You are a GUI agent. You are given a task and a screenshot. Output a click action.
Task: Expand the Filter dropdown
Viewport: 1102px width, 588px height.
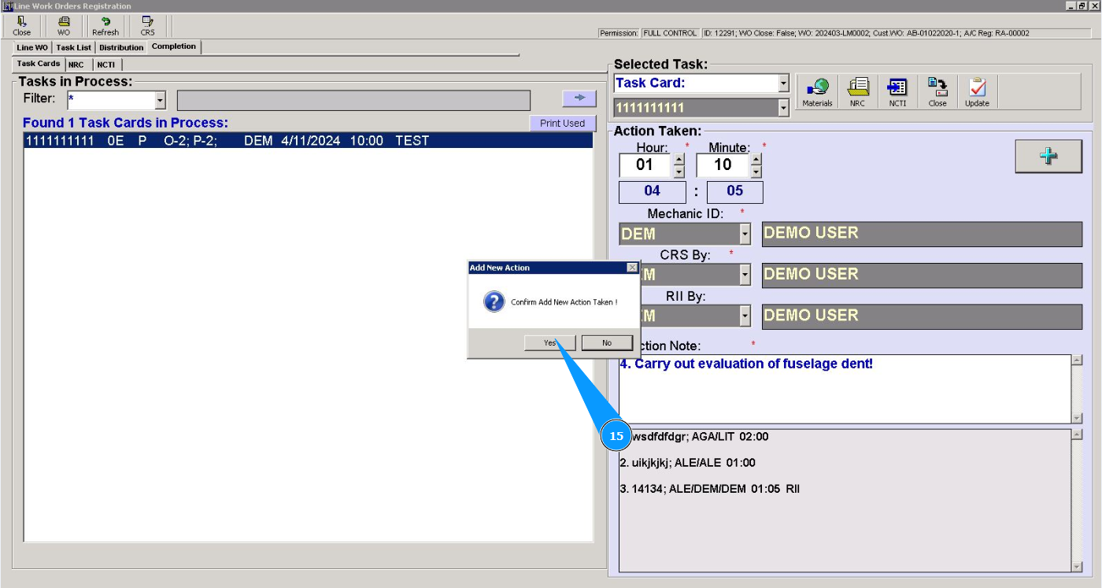(161, 101)
